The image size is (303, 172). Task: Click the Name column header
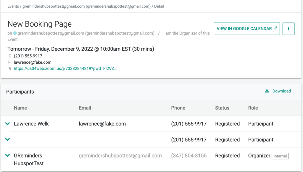[x=20, y=108]
